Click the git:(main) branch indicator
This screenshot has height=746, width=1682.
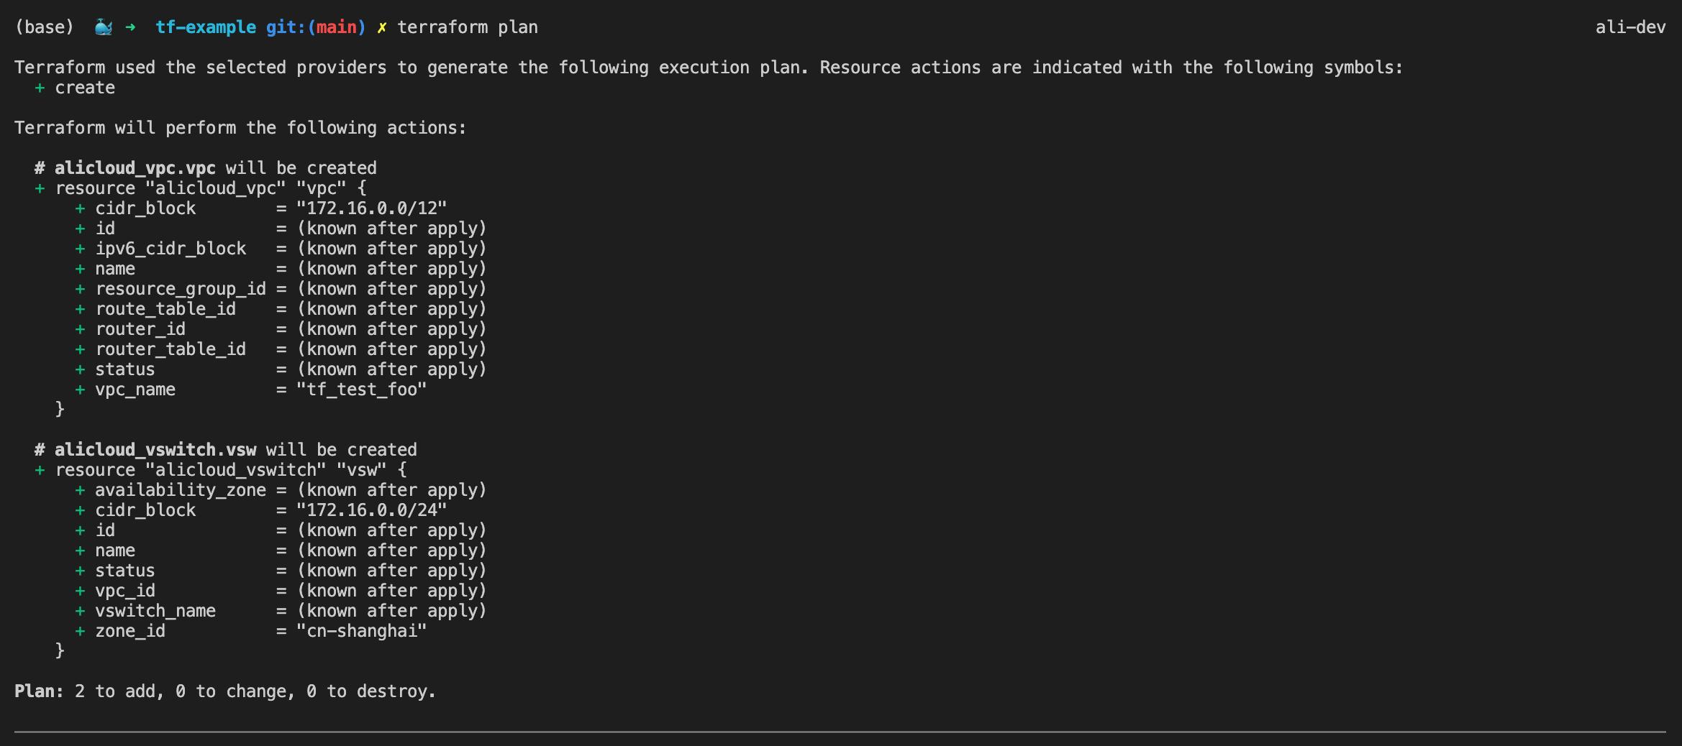(x=316, y=27)
